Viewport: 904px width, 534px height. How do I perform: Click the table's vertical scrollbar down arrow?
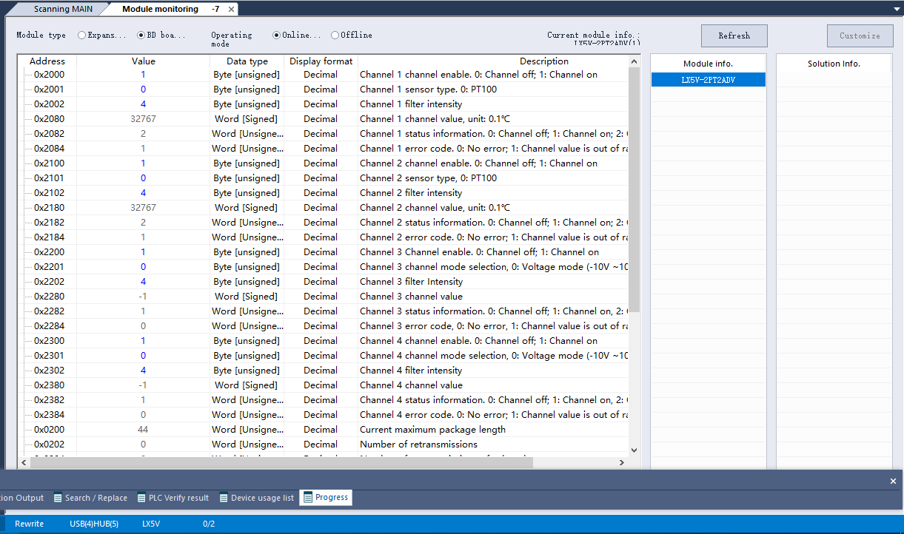click(634, 450)
